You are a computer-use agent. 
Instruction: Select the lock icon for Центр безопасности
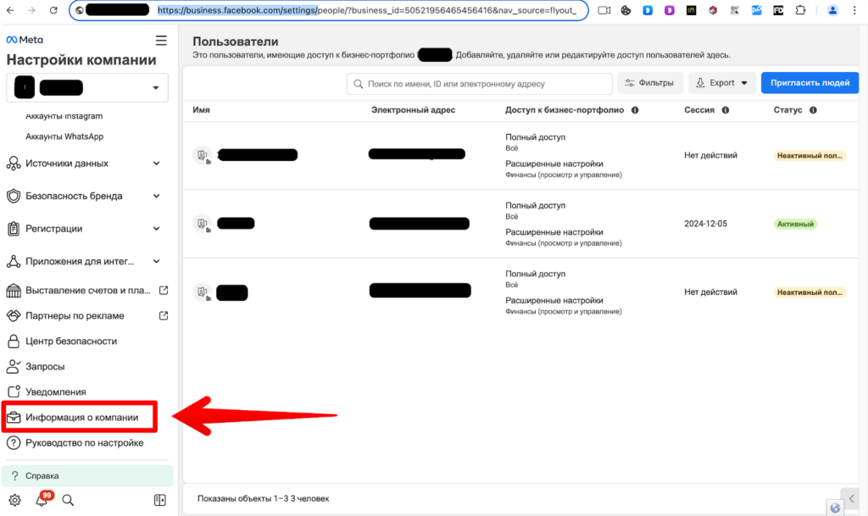click(x=13, y=341)
